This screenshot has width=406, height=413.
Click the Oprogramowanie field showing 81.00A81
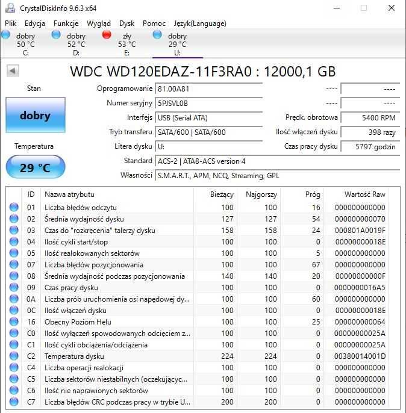(x=209, y=88)
